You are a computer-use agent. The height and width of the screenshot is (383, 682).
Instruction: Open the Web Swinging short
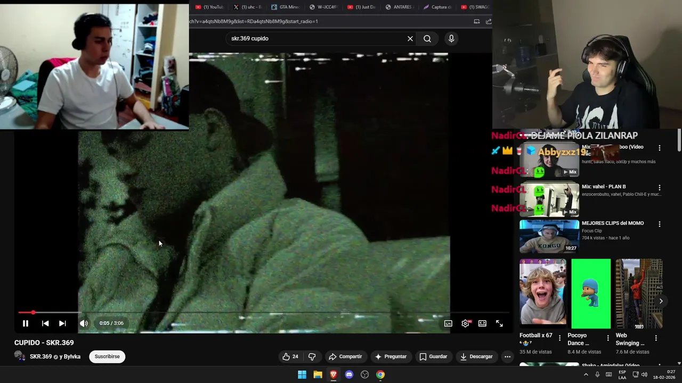(x=639, y=294)
